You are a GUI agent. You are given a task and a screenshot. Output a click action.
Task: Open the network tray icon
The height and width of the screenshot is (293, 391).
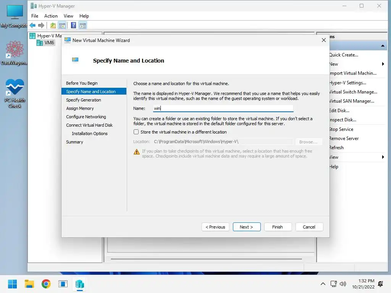tap(333, 284)
